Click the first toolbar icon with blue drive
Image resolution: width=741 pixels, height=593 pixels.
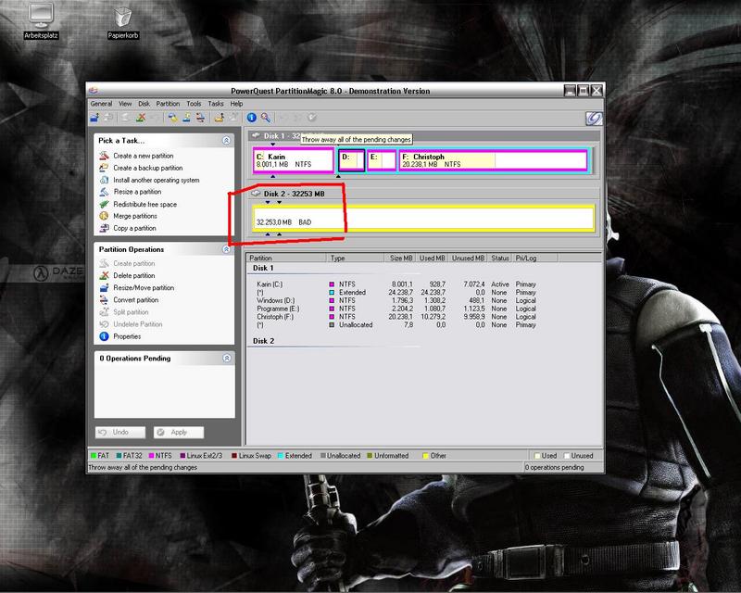click(94, 118)
